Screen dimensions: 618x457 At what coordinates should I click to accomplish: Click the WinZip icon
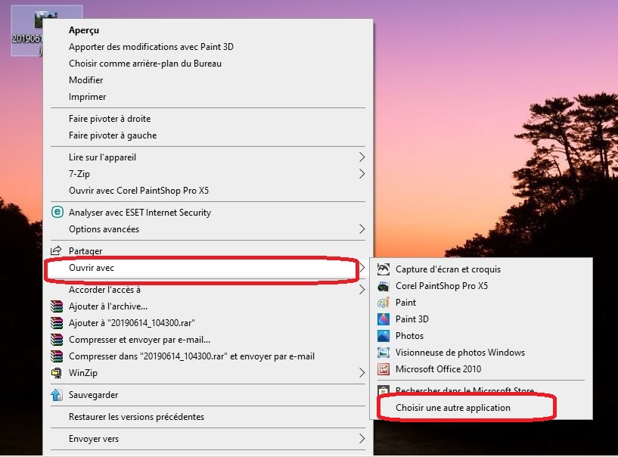pyautogui.click(x=57, y=372)
